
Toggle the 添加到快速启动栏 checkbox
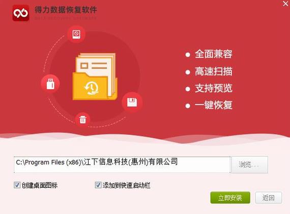pyautogui.click(x=98, y=185)
